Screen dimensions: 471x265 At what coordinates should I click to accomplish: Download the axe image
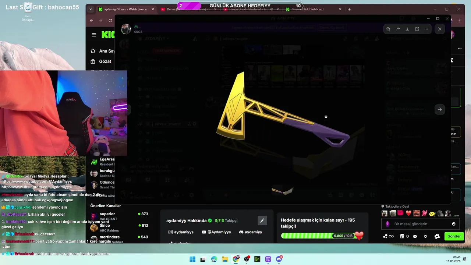click(x=407, y=29)
